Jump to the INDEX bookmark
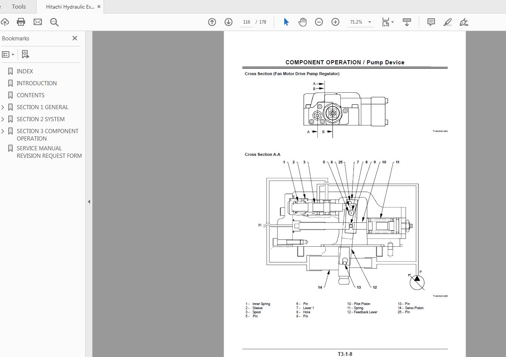The height and width of the screenshot is (357, 506). click(x=25, y=71)
